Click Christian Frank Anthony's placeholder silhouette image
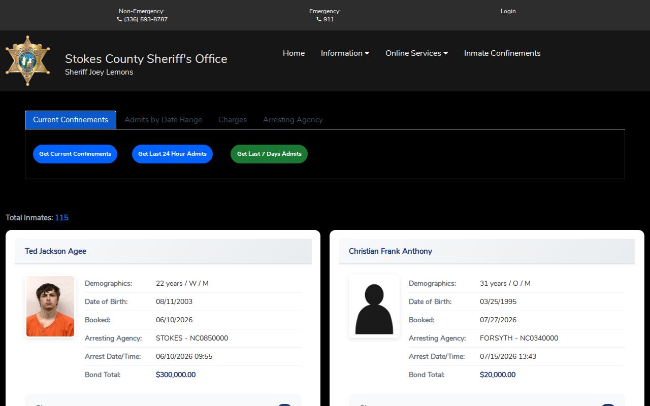The image size is (650, 406). point(374,307)
